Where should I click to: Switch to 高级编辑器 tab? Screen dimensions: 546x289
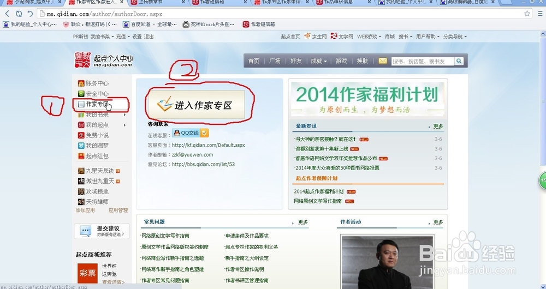[468, 2]
